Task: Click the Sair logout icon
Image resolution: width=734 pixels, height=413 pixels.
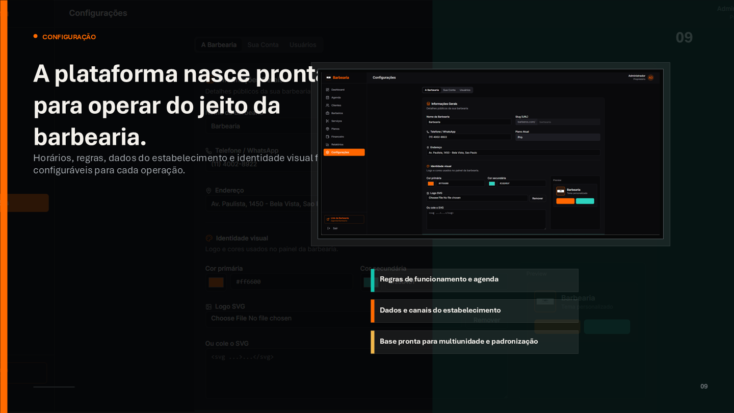Action: coord(329,228)
